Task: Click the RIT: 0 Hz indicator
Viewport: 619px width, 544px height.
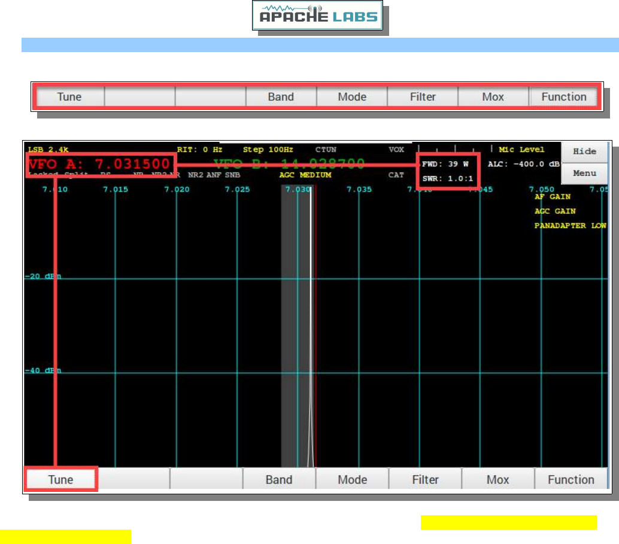Action: (199, 150)
